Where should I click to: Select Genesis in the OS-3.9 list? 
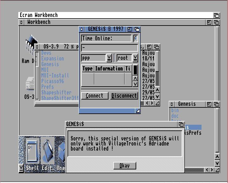tap(50, 64)
